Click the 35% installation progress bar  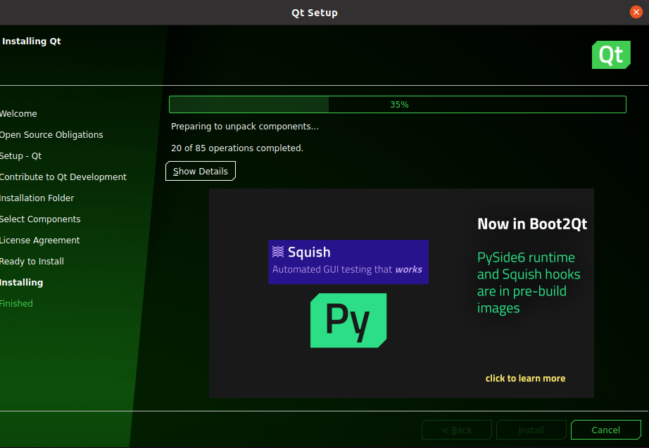click(x=397, y=104)
